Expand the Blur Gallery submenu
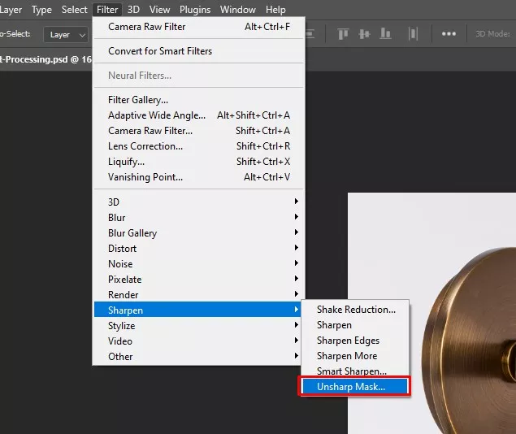This screenshot has height=434, width=516. click(199, 232)
